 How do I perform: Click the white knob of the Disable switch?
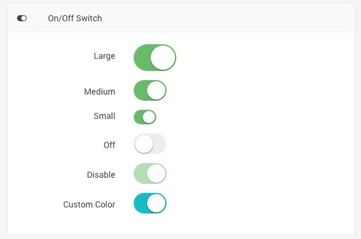[156, 173]
